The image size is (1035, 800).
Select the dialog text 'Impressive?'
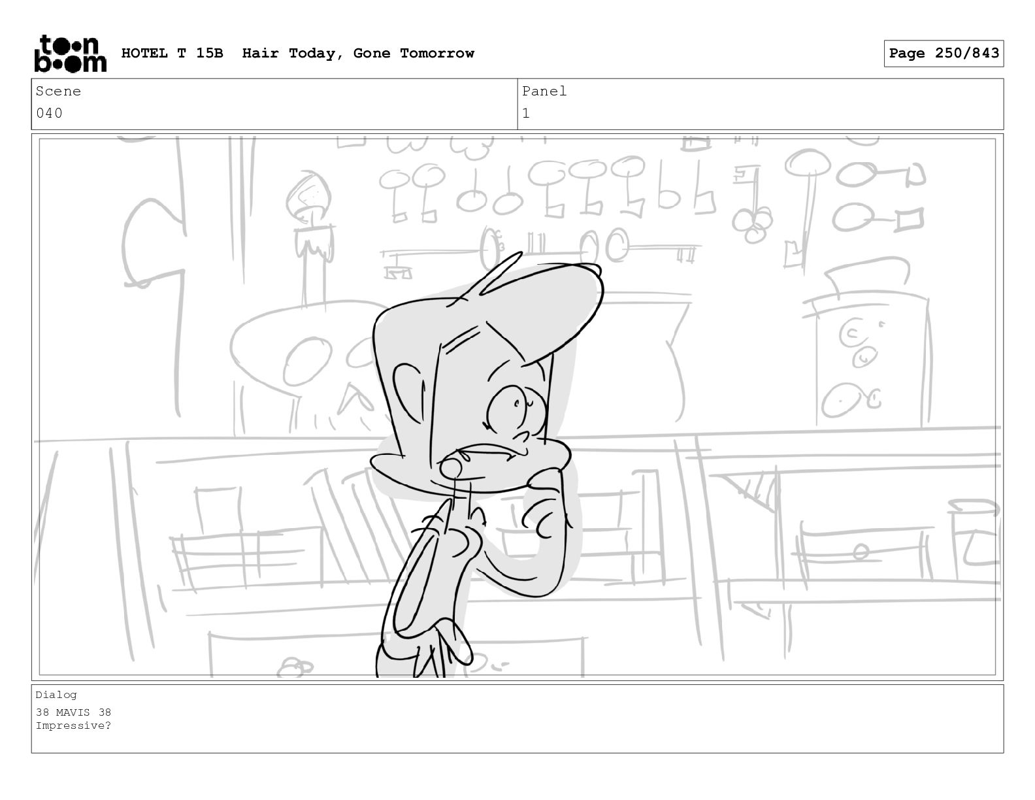pyautogui.click(x=73, y=725)
